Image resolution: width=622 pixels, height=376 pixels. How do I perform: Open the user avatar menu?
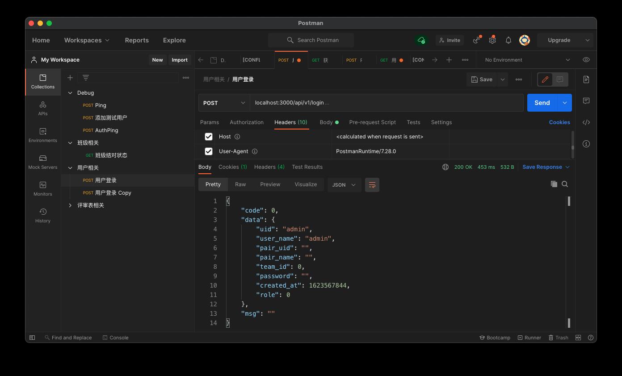coord(525,40)
